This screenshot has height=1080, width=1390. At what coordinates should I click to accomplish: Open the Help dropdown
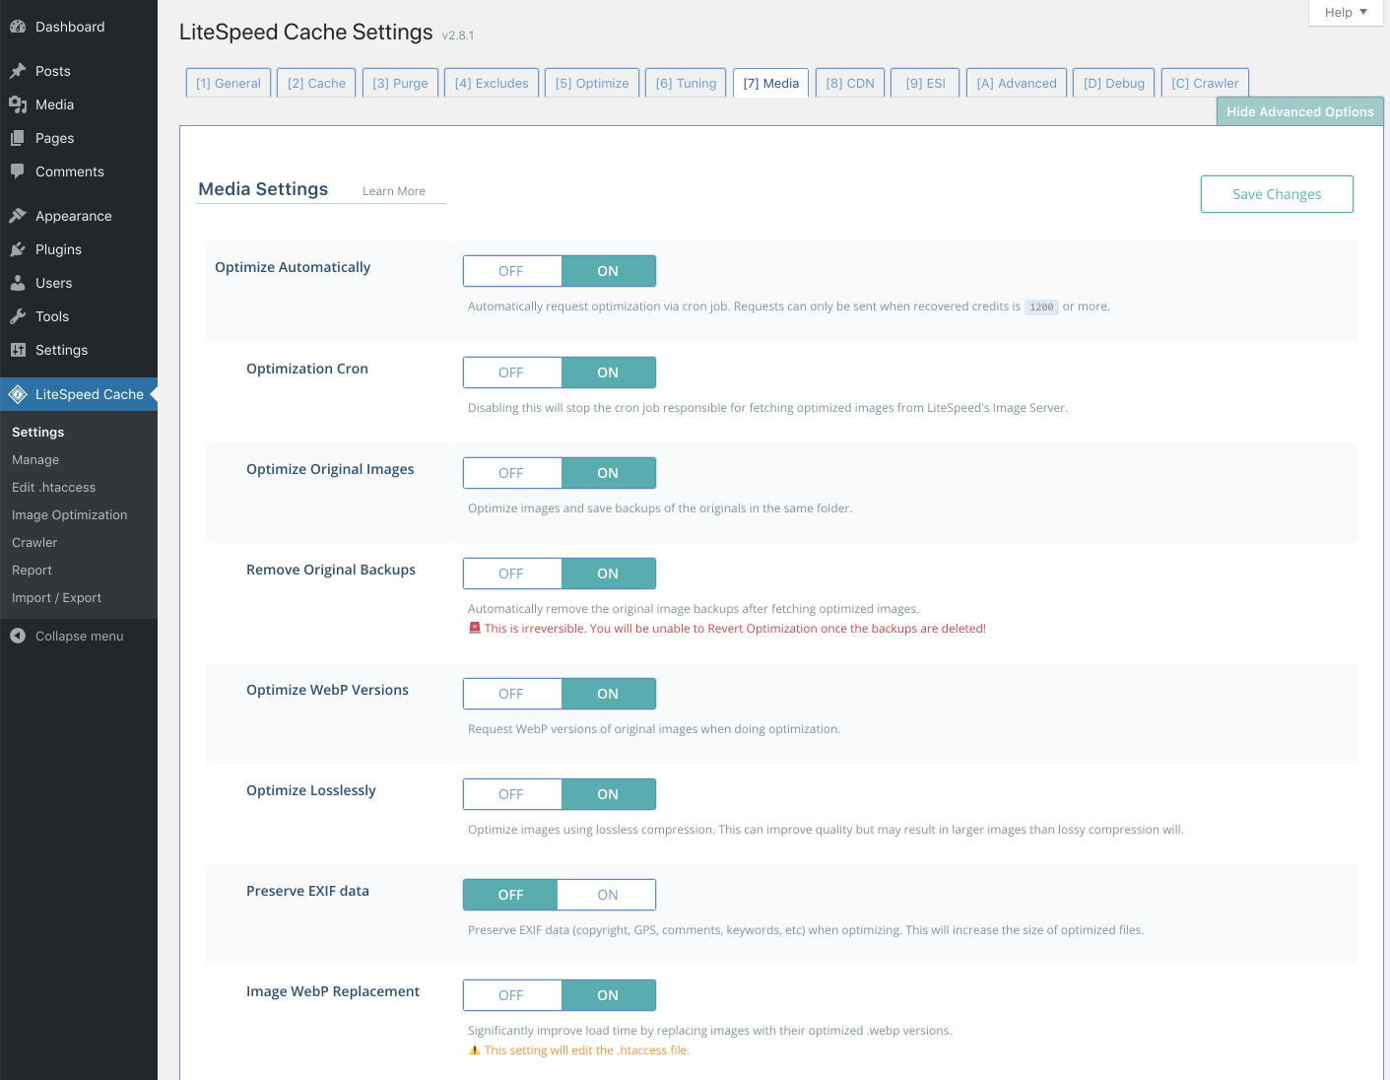[1344, 12]
